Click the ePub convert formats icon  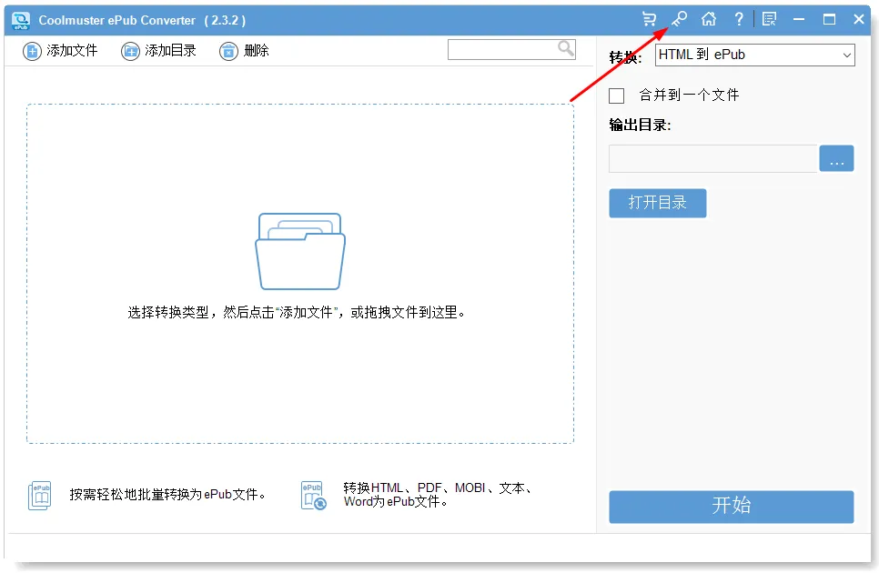point(313,495)
